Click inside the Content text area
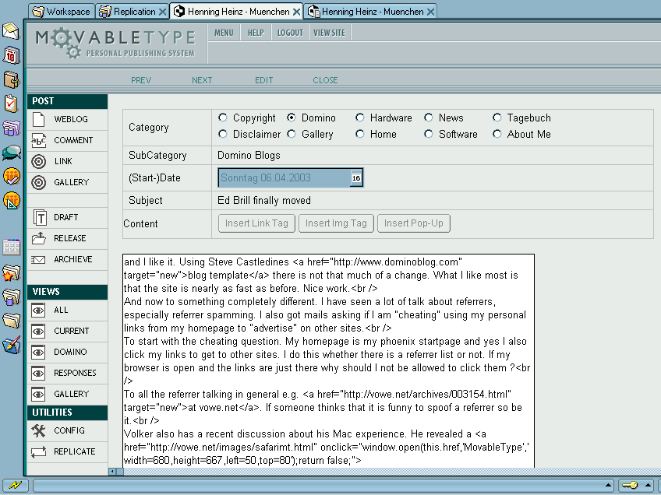The width and height of the screenshot is (661, 495). pyautogui.click(x=328, y=360)
